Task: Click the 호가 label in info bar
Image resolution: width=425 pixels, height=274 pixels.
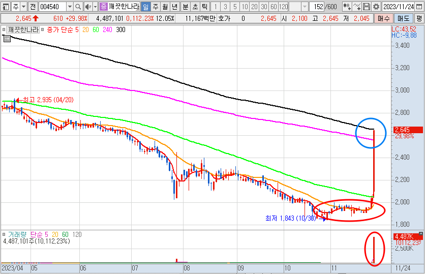Action: point(224,18)
